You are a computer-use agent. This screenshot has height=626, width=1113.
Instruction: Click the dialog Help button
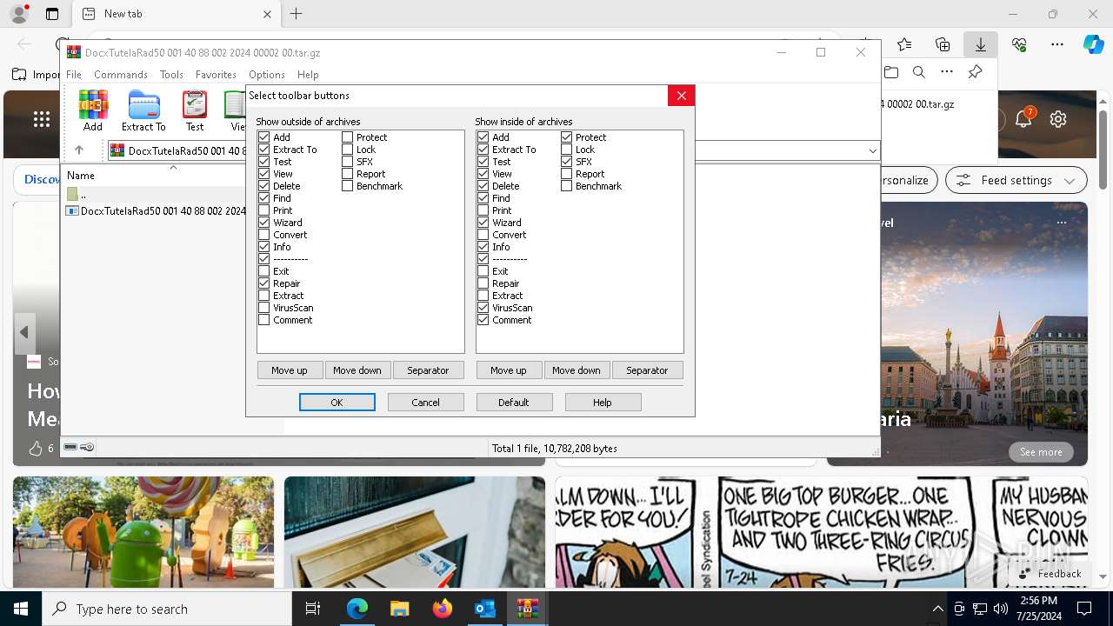coord(603,403)
